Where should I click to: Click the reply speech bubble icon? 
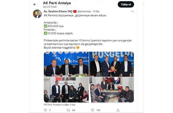tap(45, 110)
